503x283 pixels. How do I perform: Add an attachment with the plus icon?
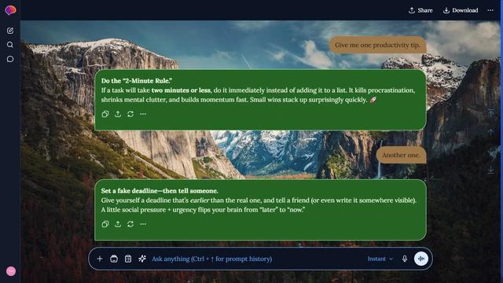(x=100, y=259)
